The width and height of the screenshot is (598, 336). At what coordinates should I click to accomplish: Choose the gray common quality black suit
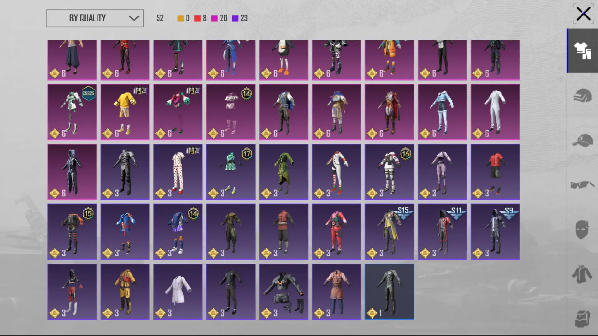pyautogui.click(x=389, y=292)
